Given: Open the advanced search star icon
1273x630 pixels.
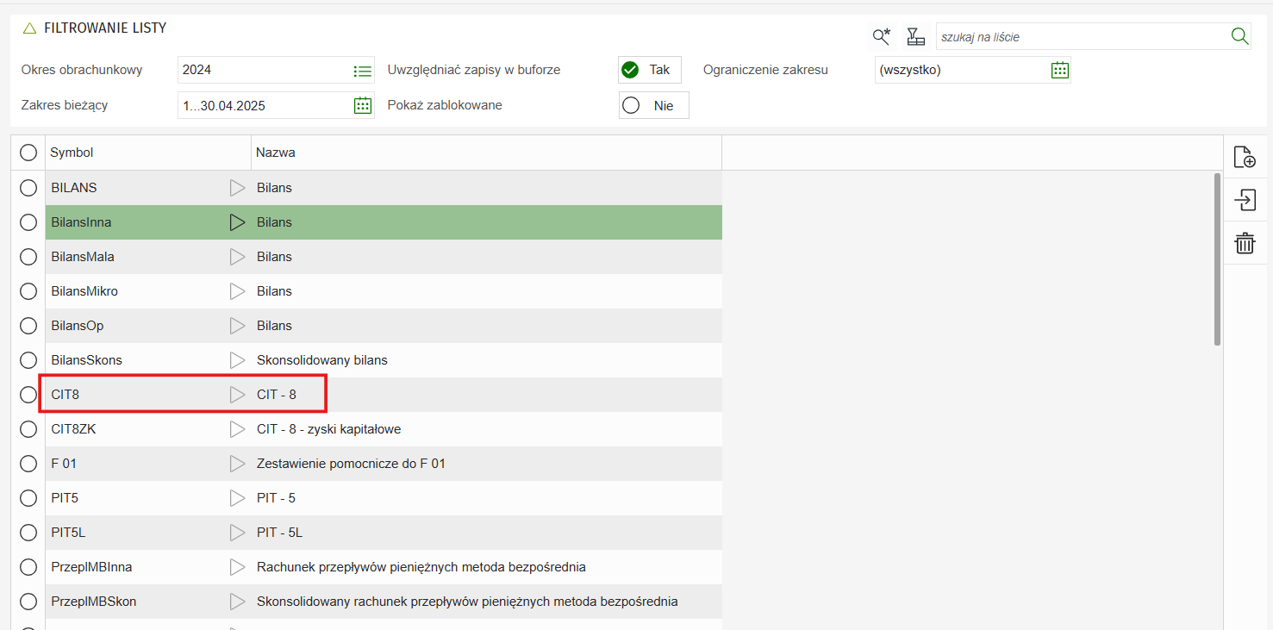Looking at the screenshot, I should point(881,36).
